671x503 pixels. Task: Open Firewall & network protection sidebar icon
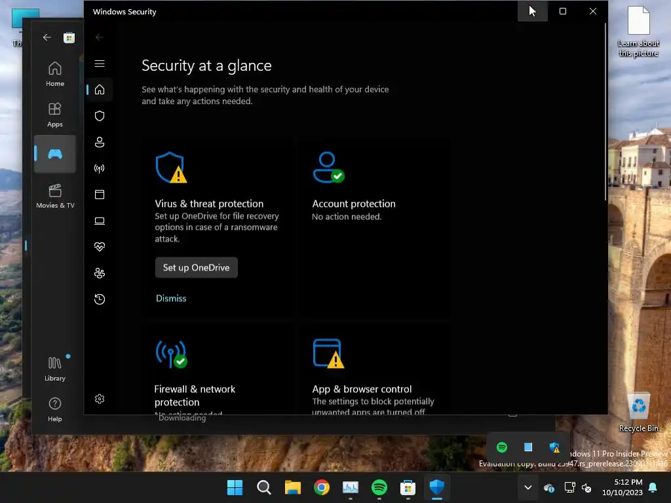point(100,168)
